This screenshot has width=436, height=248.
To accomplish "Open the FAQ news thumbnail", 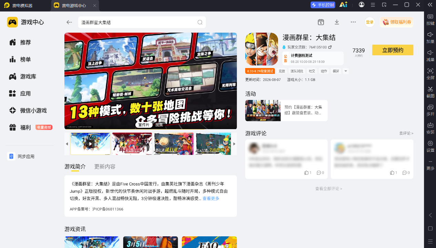I will click(x=209, y=242).
